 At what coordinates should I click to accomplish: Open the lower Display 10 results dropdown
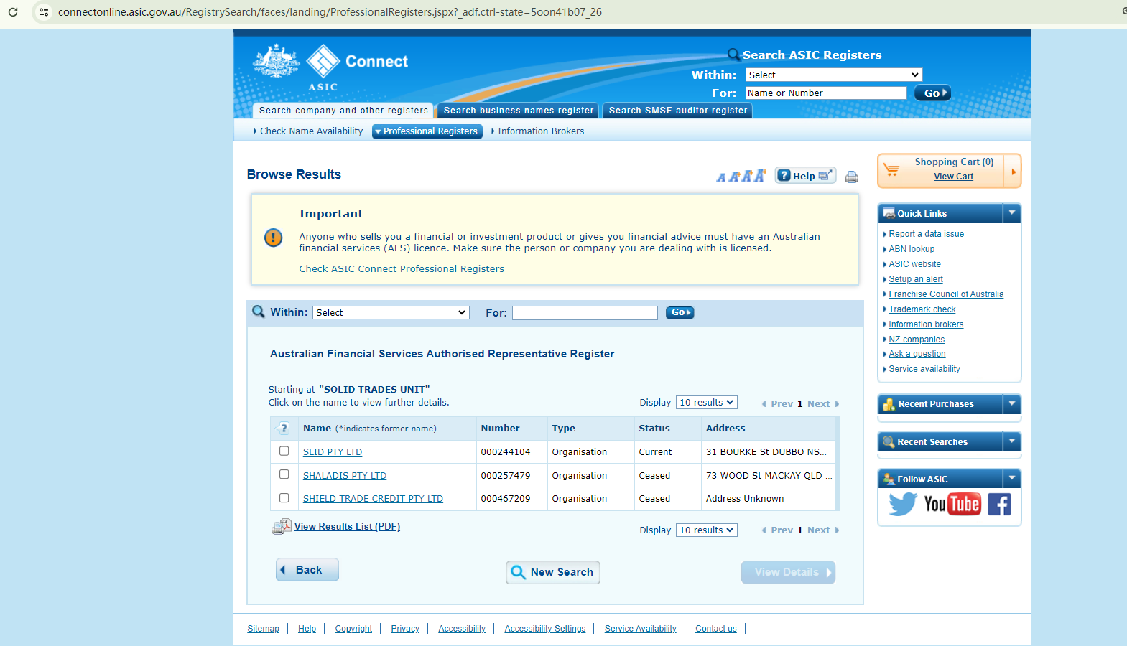[x=707, y=530]
